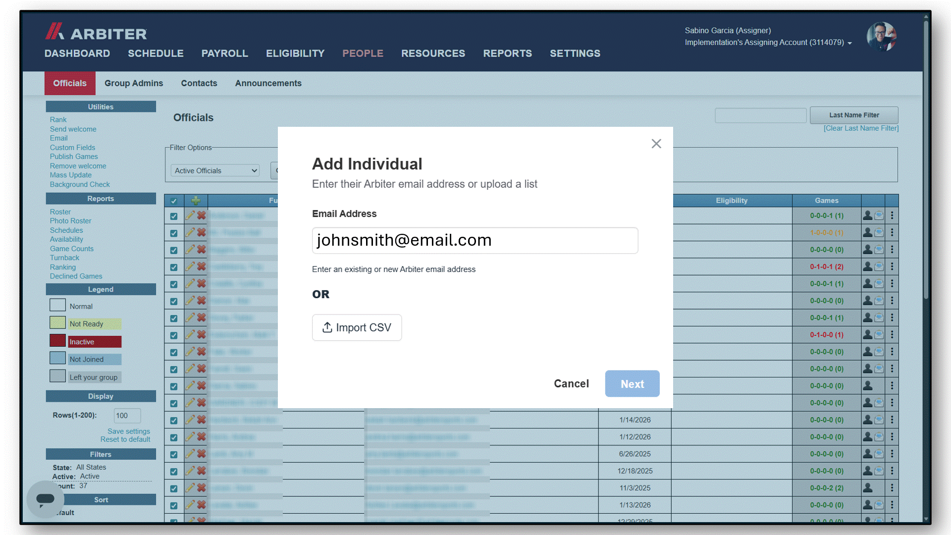Click the user profile avatar photo
Image resolution: width=951 pixels, height=535 pixels.
tap(882, 37)
